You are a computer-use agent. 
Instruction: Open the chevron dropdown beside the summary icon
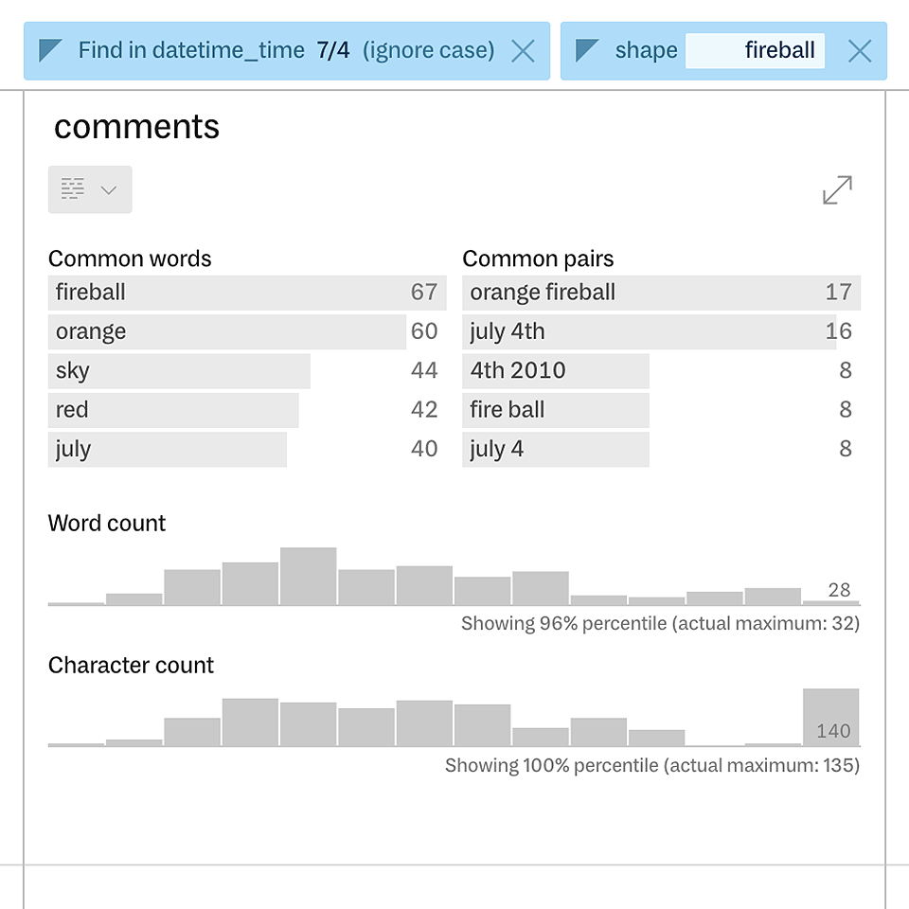pos(107,189)
